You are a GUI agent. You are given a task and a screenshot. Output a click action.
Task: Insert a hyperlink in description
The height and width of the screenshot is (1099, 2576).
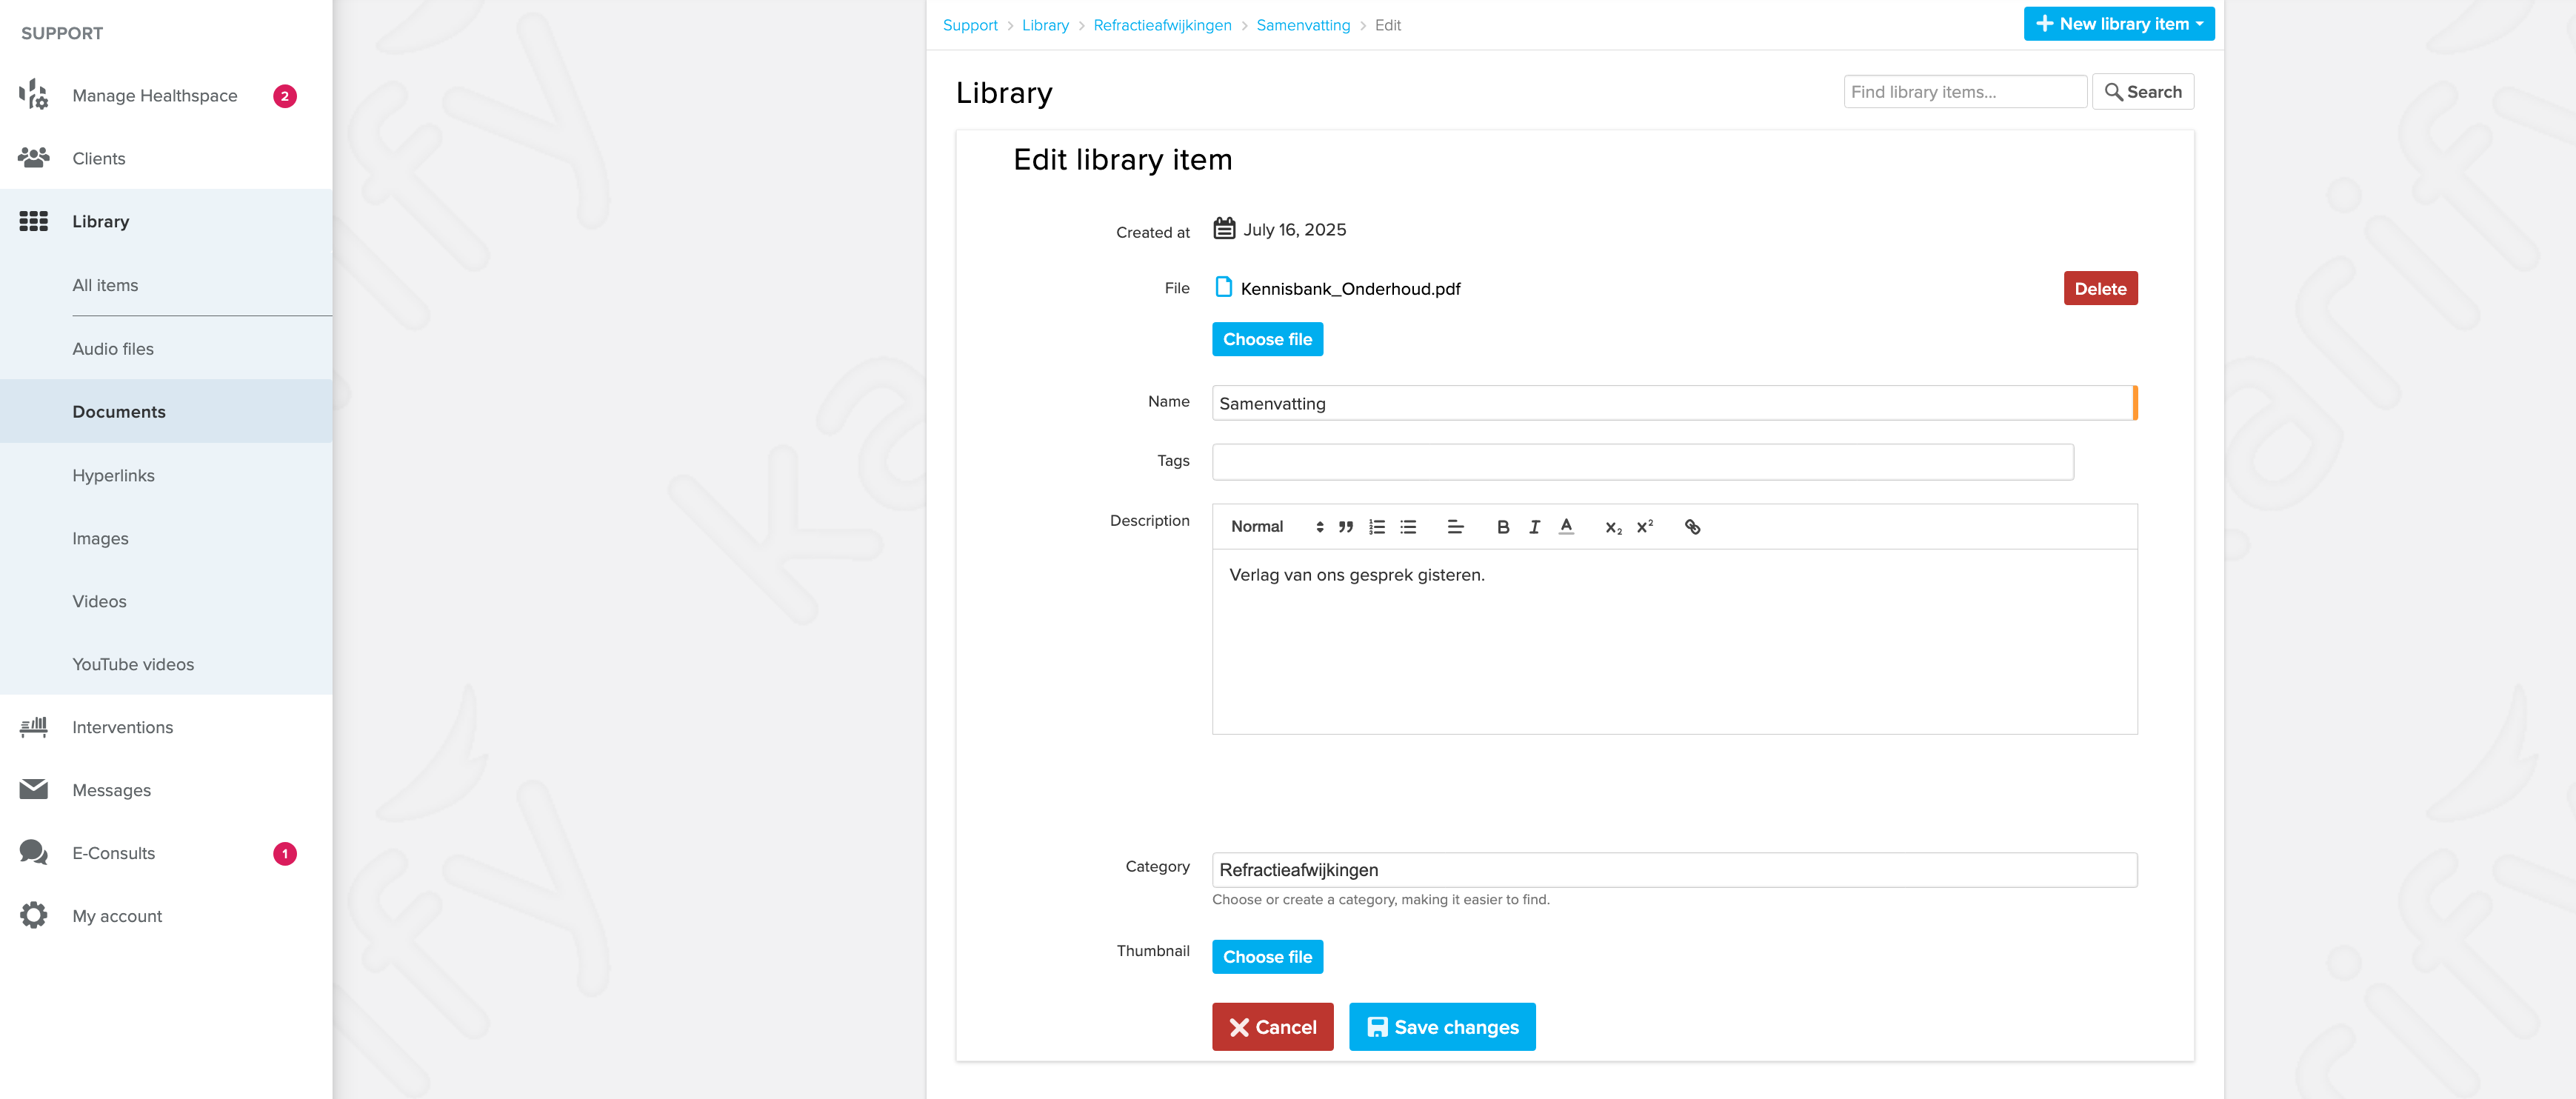point(1692,527)
